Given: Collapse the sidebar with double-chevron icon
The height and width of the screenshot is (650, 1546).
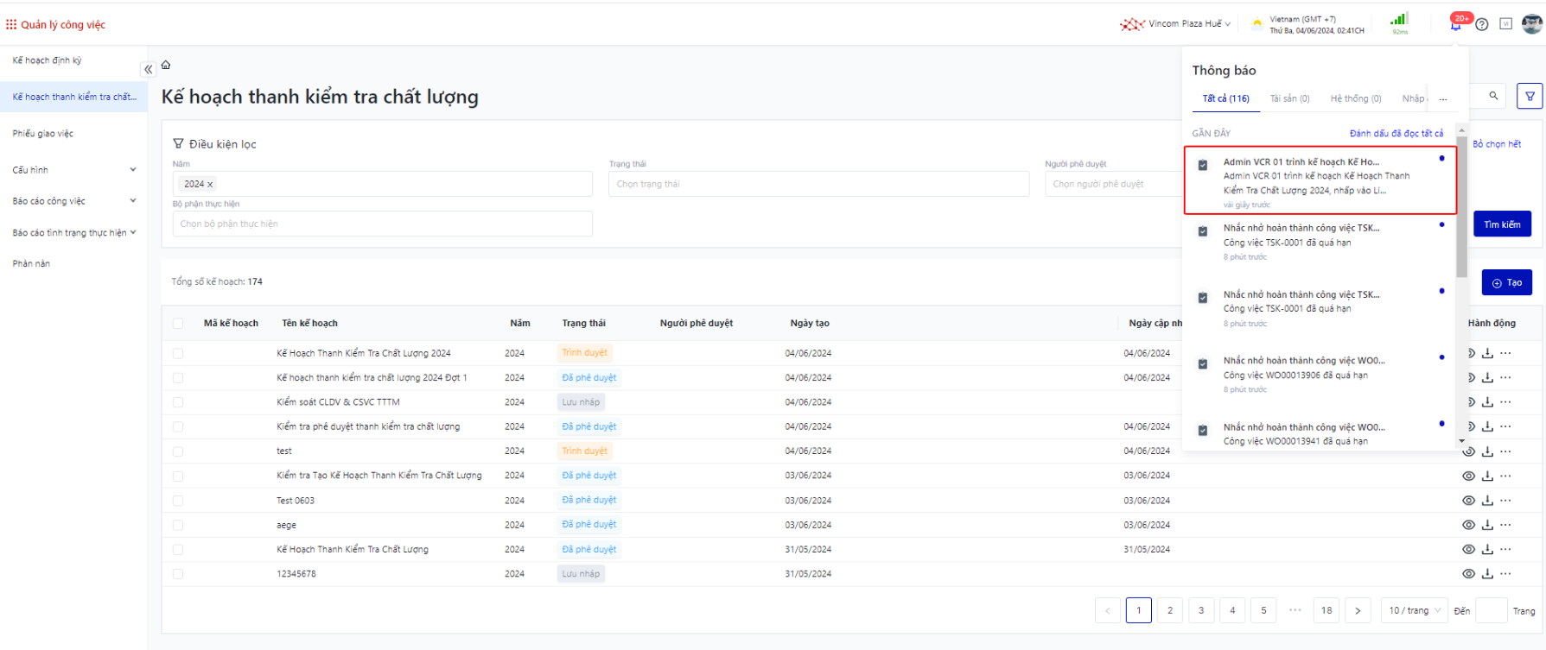Looking at the screenshot, I should [148, 69].
